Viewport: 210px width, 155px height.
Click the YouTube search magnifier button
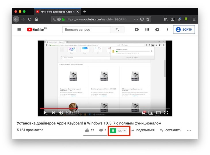click(x=117, y=29)
